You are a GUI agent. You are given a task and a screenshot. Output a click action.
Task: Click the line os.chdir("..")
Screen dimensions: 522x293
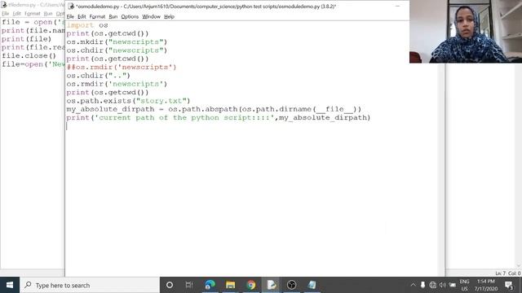98,76
